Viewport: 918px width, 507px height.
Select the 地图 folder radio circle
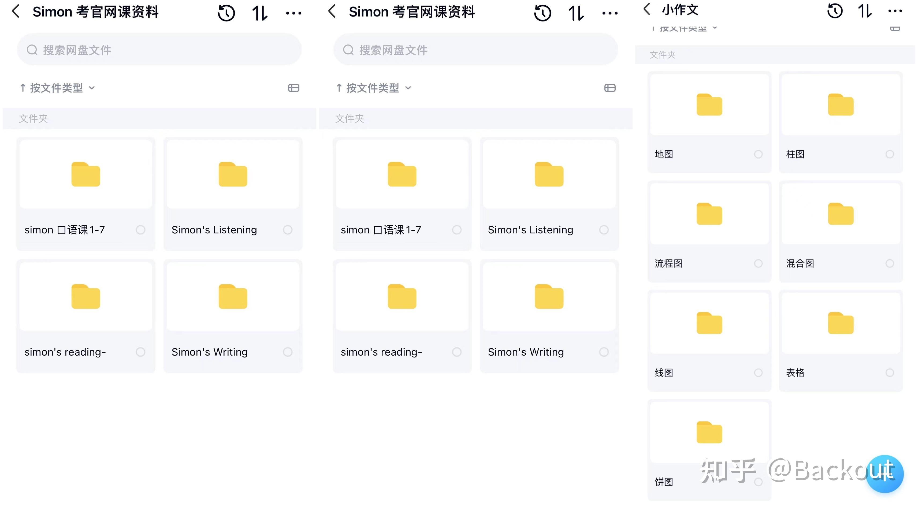(758, 154)
